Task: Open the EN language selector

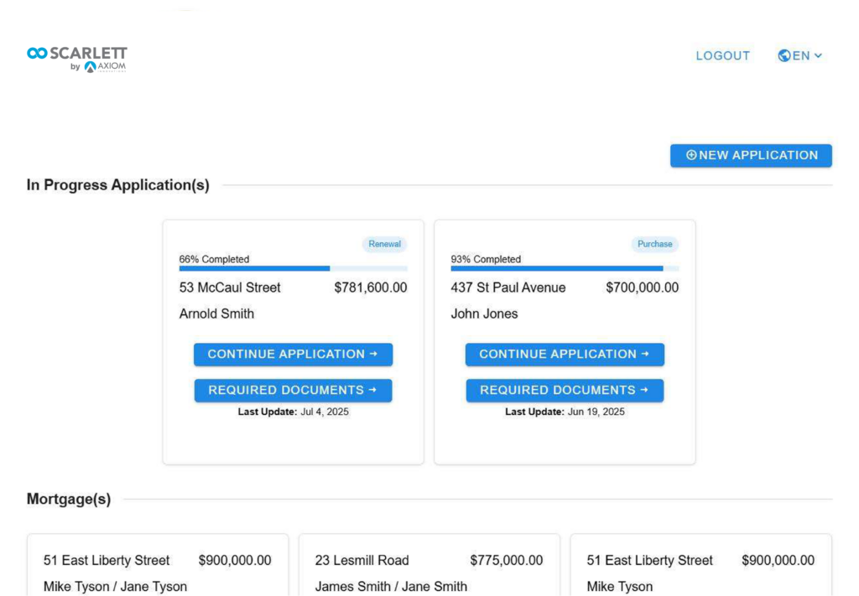Action: tap(799, 56)
